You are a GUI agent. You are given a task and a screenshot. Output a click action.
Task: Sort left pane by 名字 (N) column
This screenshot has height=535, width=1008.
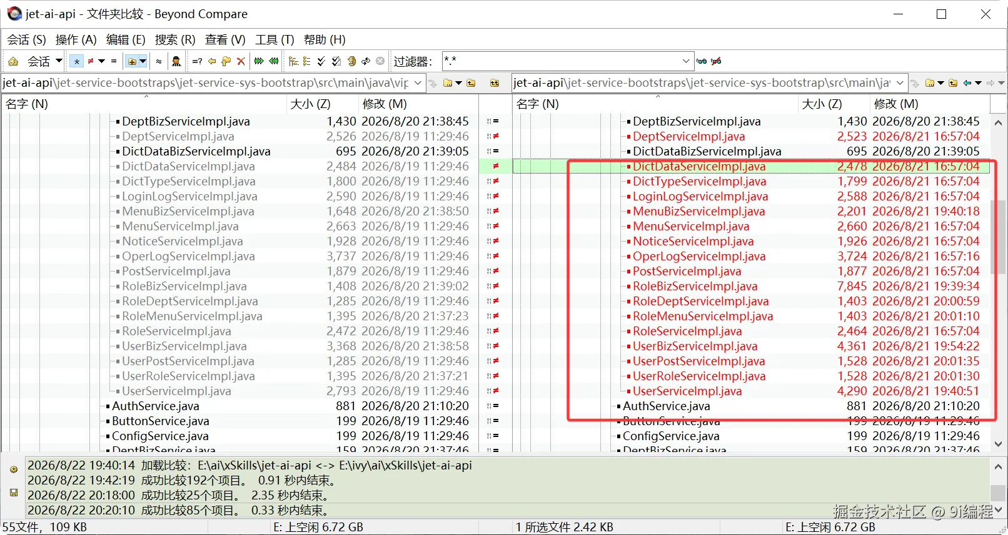click(x=144, y=104)
